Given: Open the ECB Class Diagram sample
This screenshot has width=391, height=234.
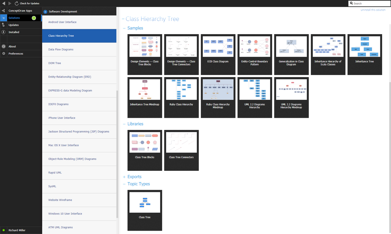Looking at the screenshot, I should (218, 55).
